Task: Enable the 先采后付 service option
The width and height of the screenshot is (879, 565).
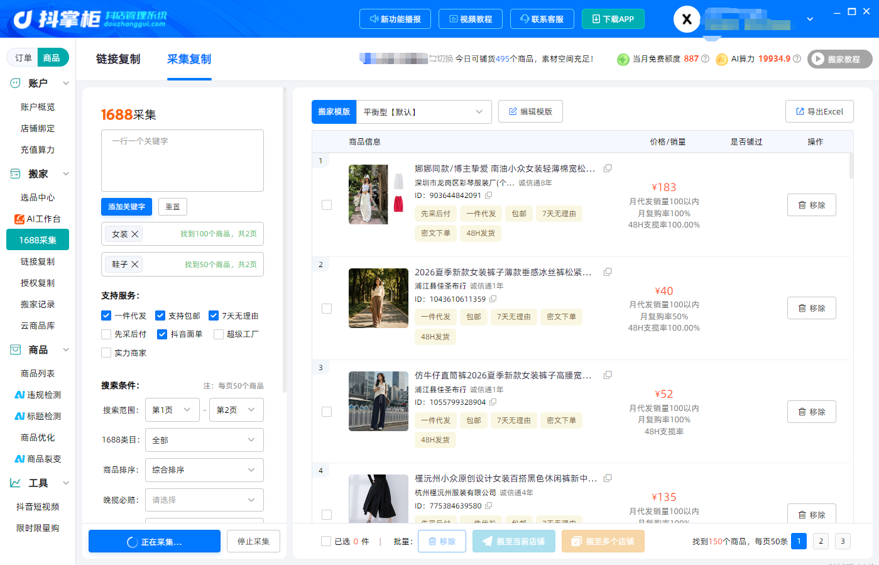Action: point(106,334)
